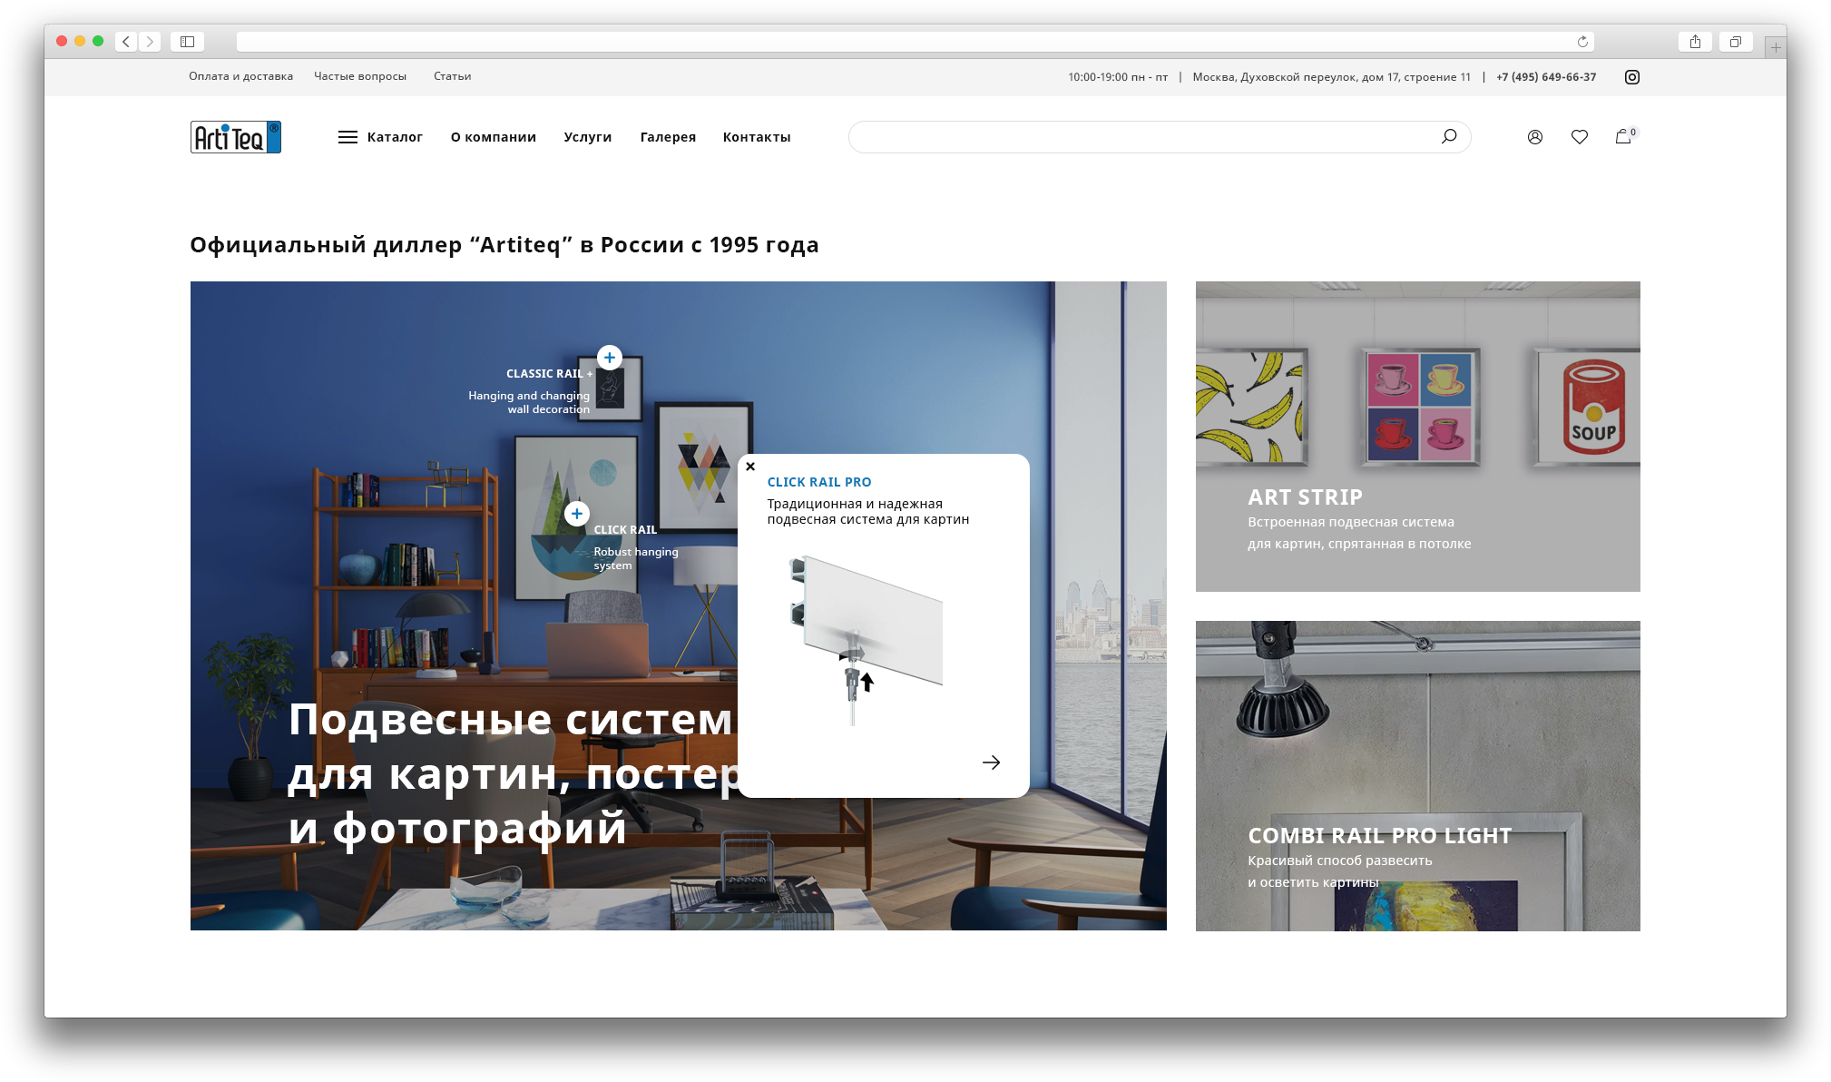Click the CLASSIC RAIL + label
This screenshot has height=1082, width=1831.
(549, 374)
